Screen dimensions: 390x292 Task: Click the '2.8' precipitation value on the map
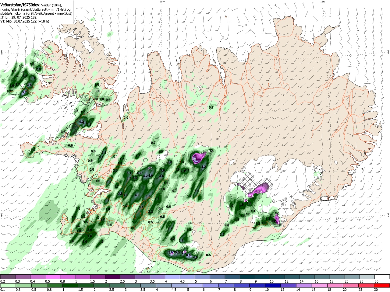[38, 69]
